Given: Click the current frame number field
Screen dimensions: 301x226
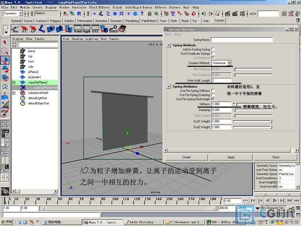Looking at the screenshot, I should [x=233, y=201].
